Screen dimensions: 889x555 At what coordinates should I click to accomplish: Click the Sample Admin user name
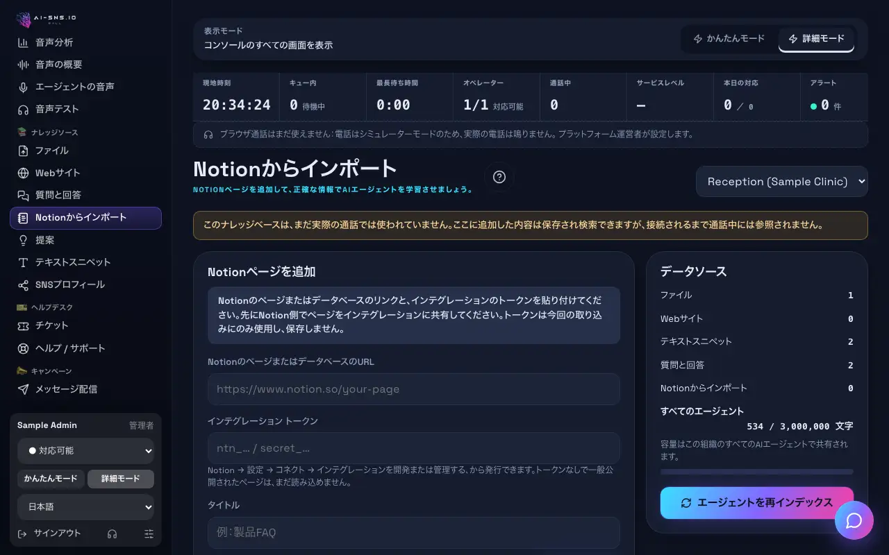[x=47, y=425]
